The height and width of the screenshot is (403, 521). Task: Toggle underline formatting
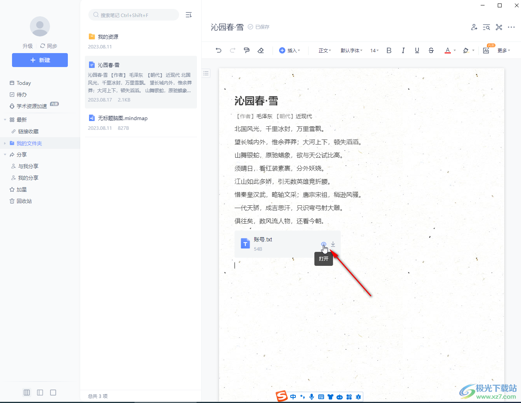(417, 50)
